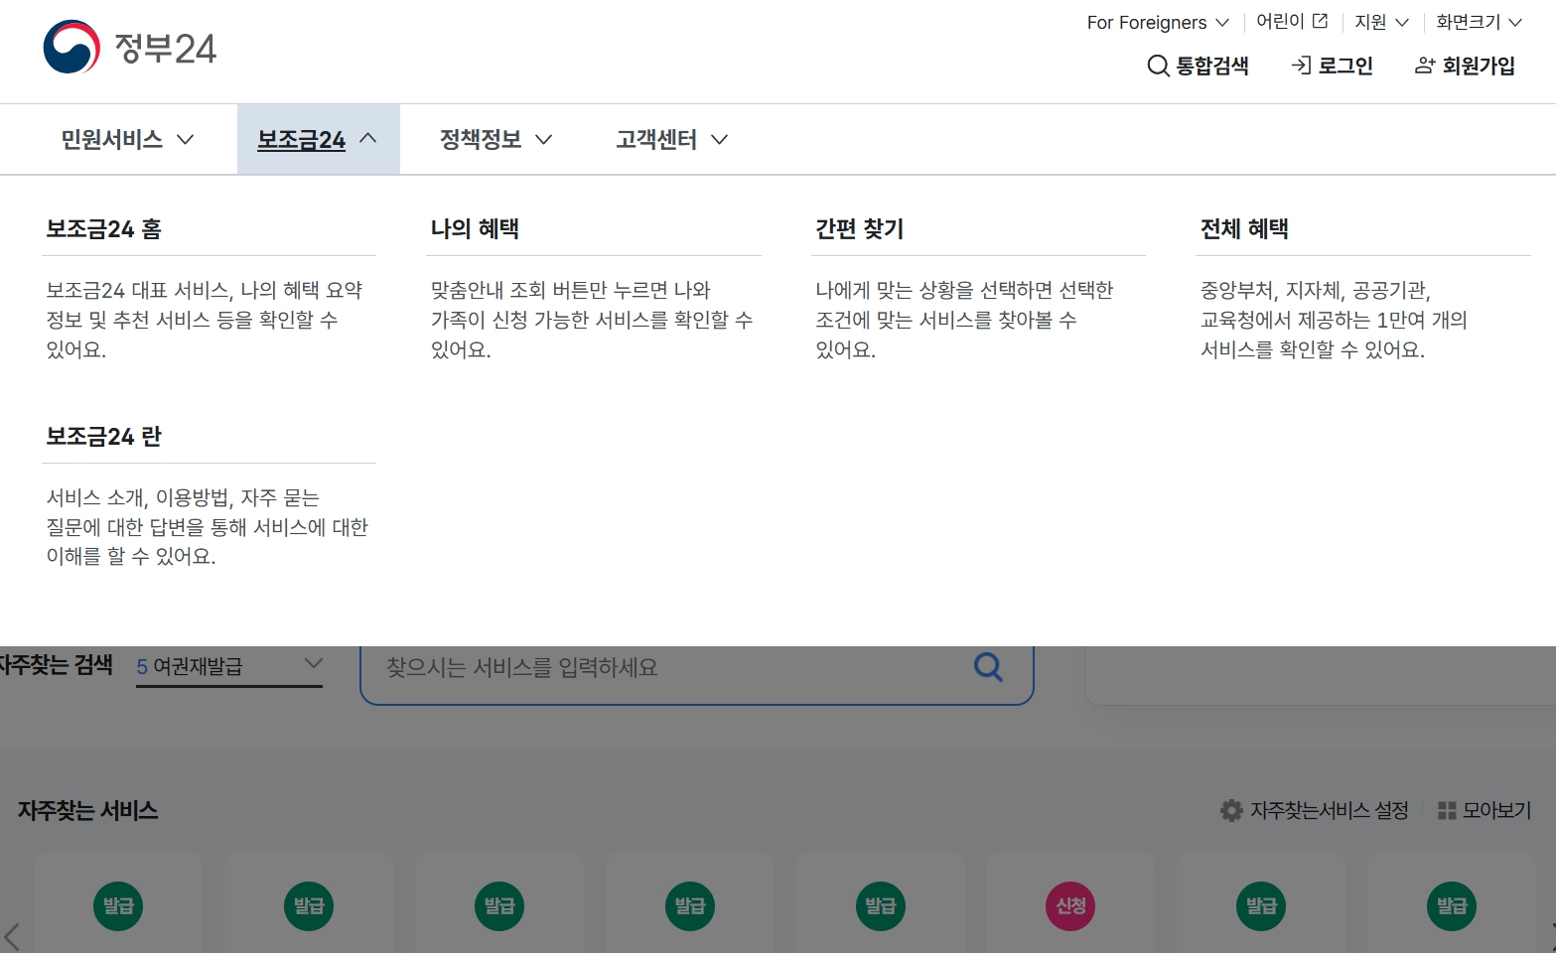The height and width of the screenshot is (953, 1556).
Task: Open 전체 혜택 page
Action: coord(1244,229)
